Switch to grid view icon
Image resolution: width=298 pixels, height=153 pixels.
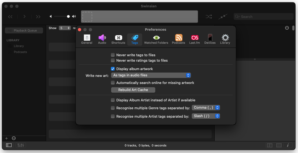point(279,145)
